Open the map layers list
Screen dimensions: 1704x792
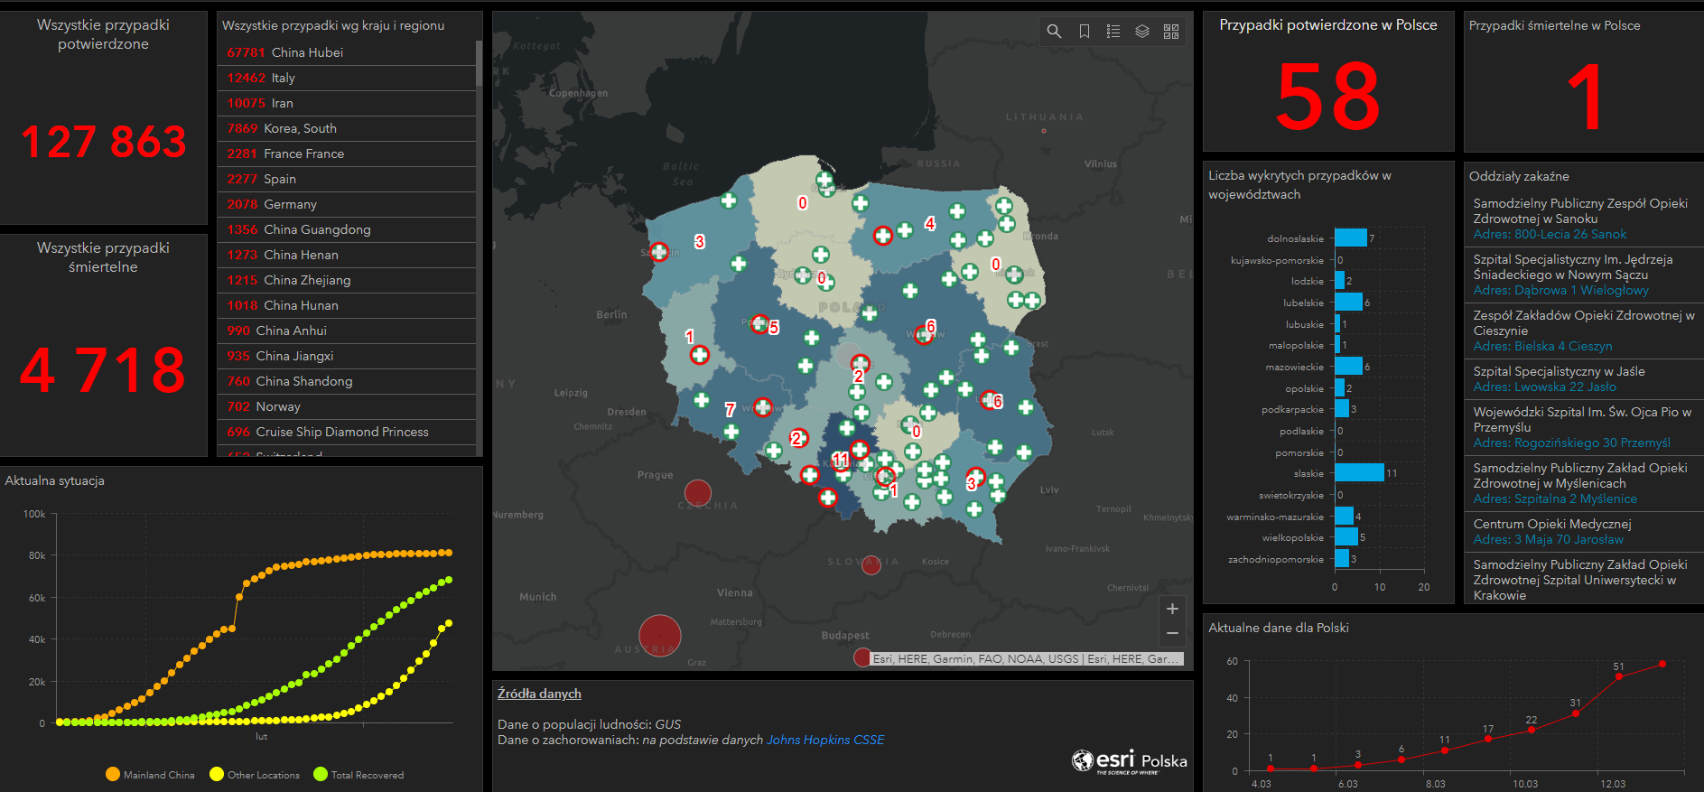(x=1142, y=32)
